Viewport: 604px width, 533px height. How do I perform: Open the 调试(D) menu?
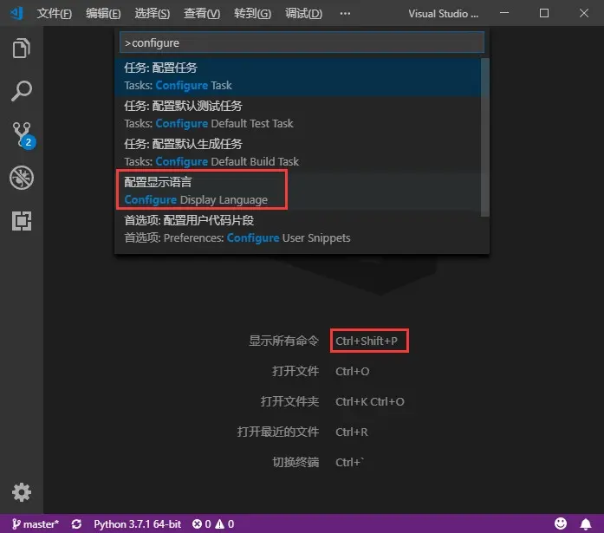pos(303,14)
